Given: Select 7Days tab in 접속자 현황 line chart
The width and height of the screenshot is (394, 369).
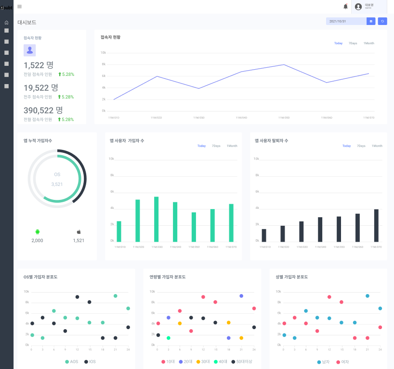Looking at the screenshot, I should point(353,43).
